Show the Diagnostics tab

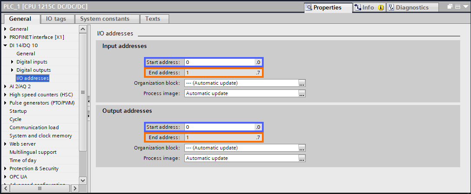click(x=412, y=7)
